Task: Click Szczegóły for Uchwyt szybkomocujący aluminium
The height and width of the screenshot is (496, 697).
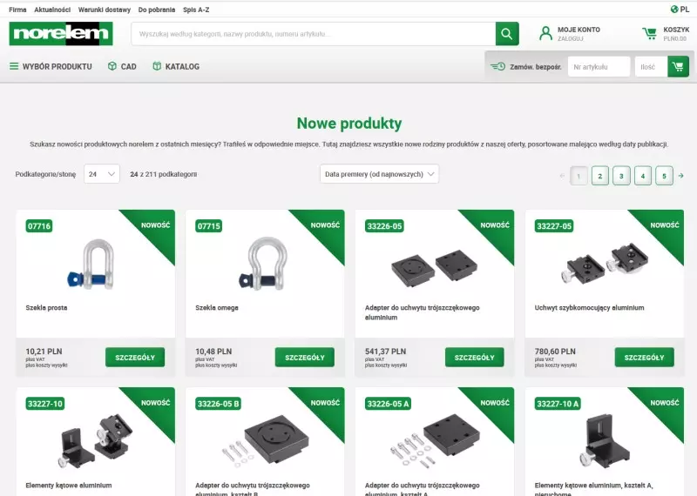Action: 643,358
